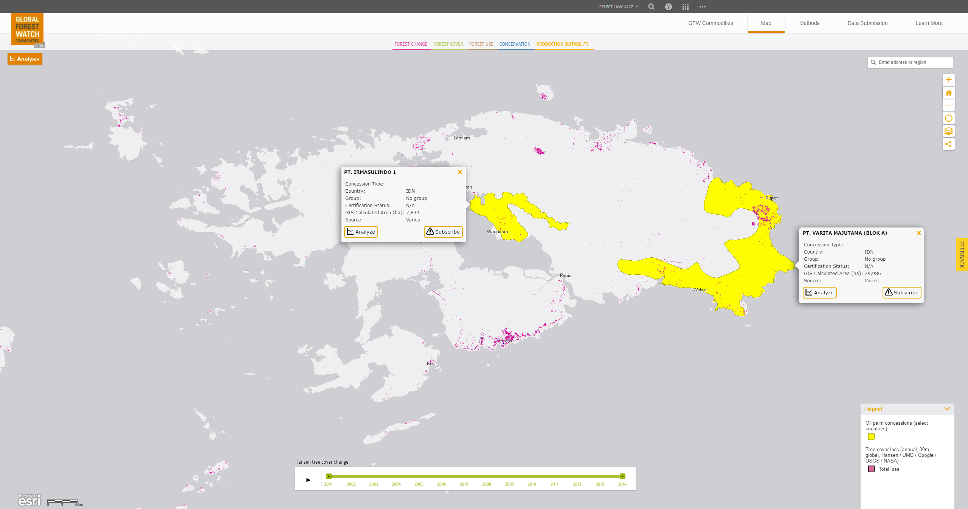The width and height of the screenshot is (968, 509).
Task: Click the 2003 timeline year label
Action: (x=374, y=484)
